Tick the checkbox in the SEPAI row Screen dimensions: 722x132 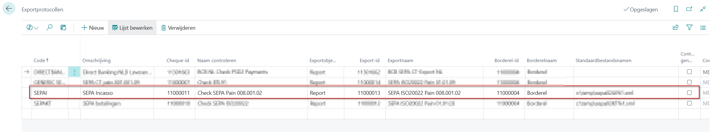689,93
